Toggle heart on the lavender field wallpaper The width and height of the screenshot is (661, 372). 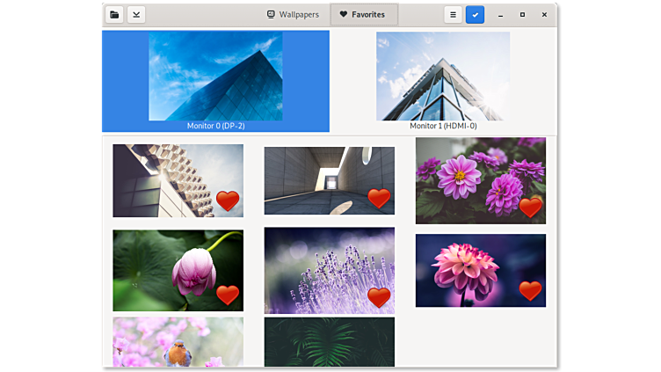pos(379,298)
